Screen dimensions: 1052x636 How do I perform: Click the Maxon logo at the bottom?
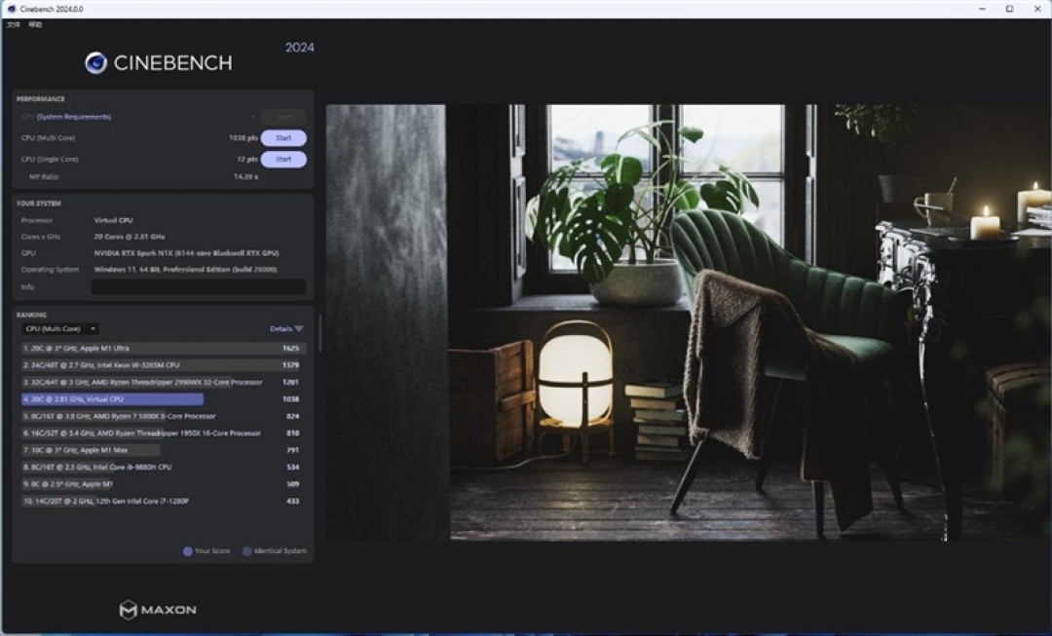click(x=158, y=609)
